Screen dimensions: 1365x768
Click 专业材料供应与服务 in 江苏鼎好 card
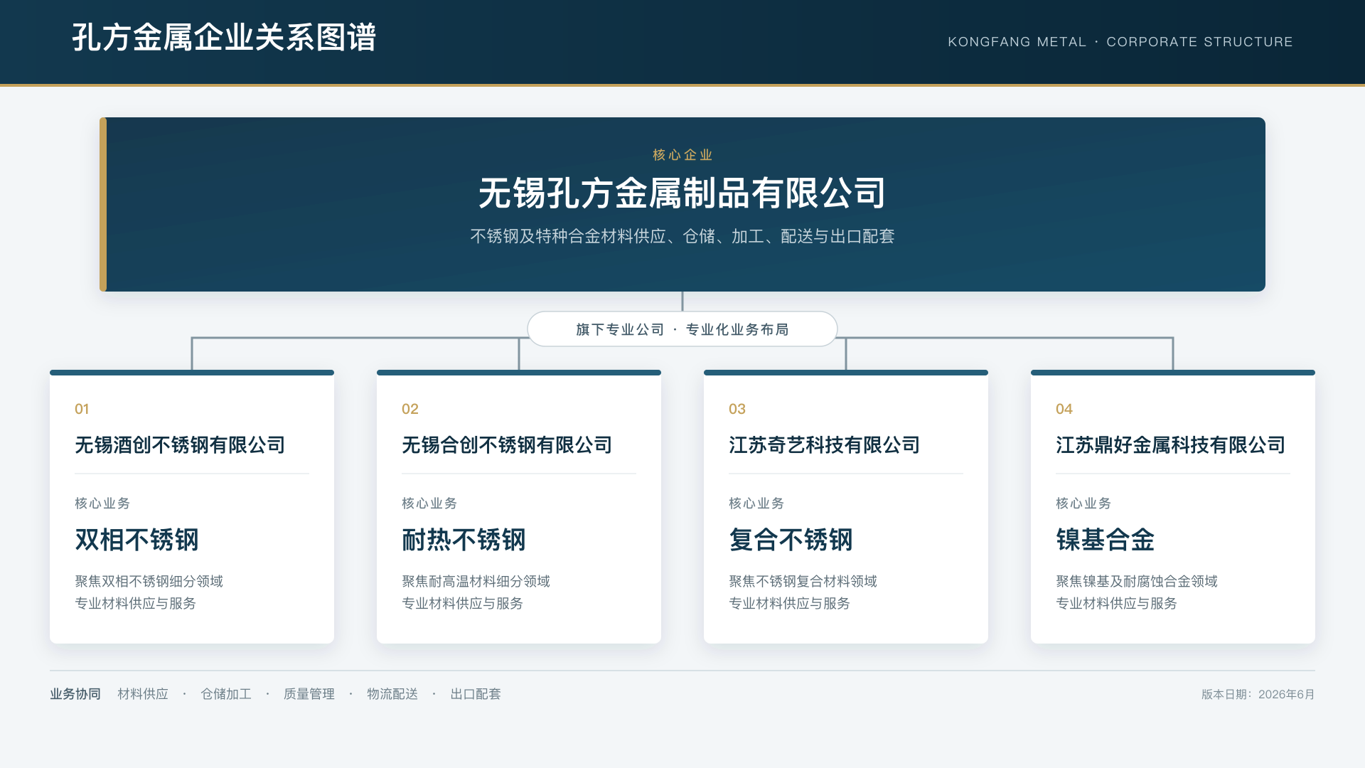1117,604
